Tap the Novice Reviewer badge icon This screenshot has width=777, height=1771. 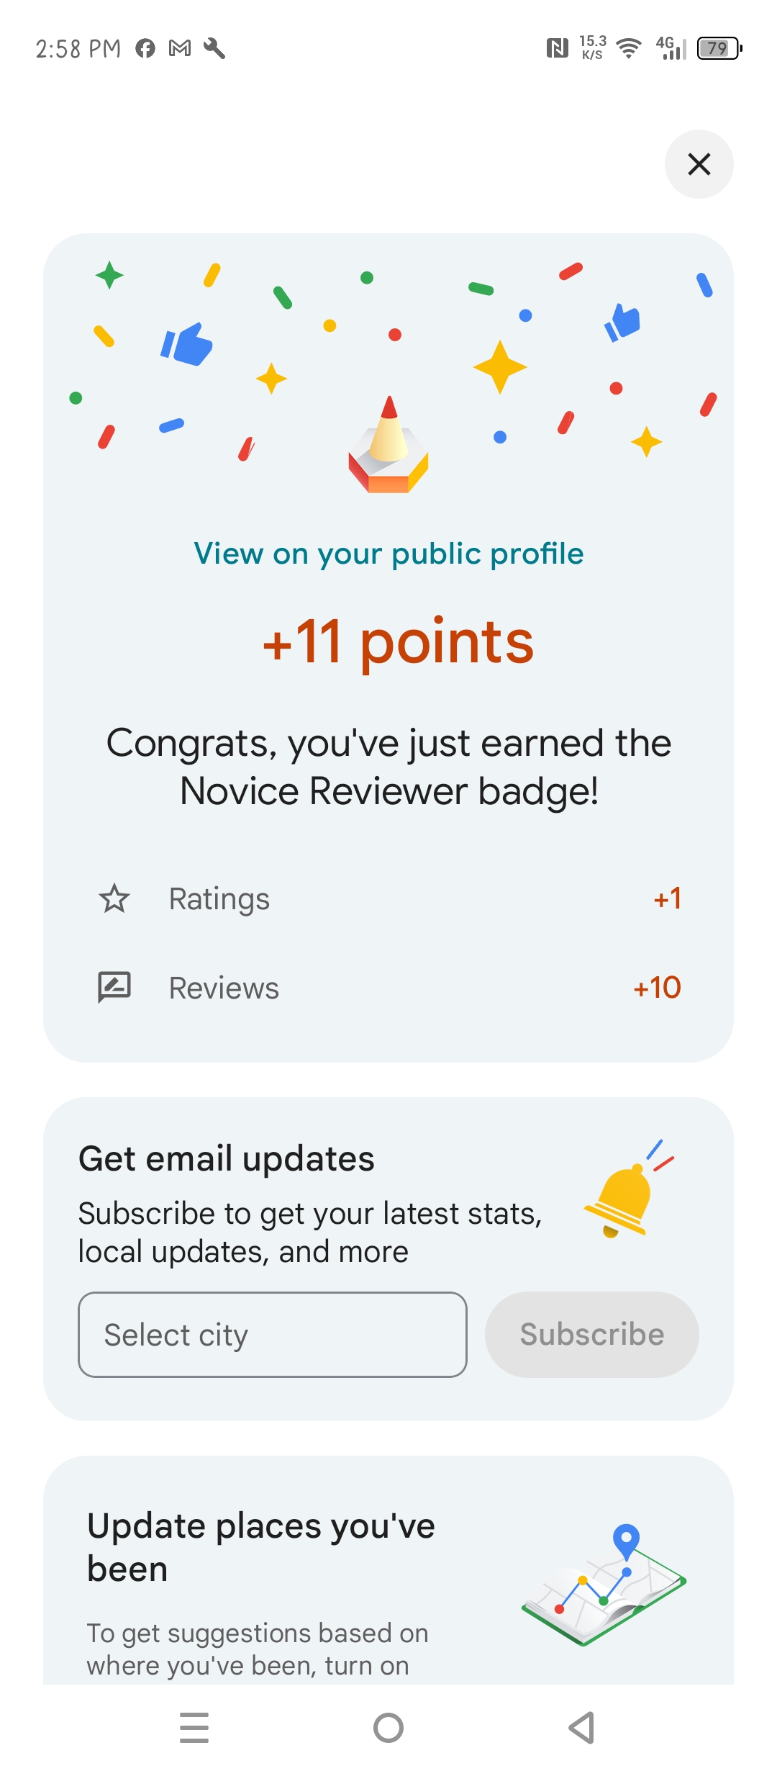click(x=388, y=446)
